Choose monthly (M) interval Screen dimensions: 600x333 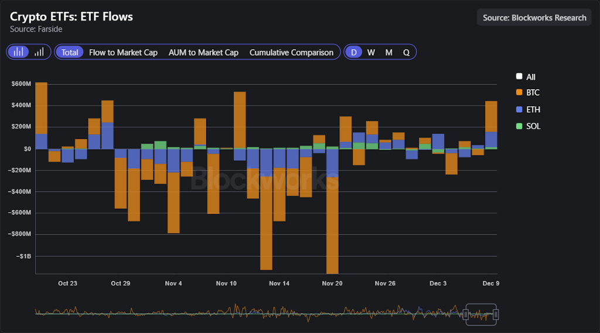388,52
